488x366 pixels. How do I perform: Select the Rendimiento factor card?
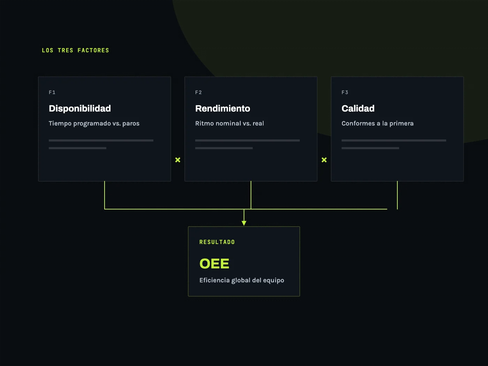(x=251, y=129)
